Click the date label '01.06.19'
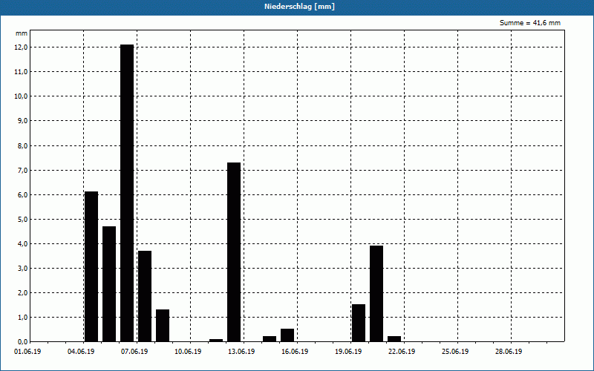 pos(27,352)
